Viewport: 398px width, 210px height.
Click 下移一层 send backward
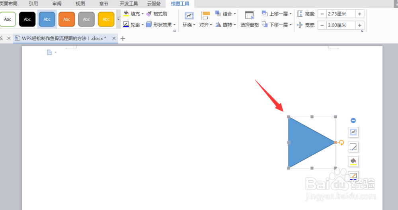coord(275,25)
